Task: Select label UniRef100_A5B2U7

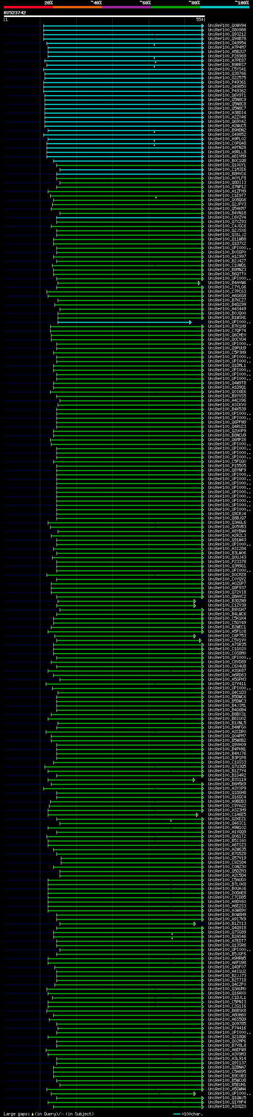Action: click(227, 52)
